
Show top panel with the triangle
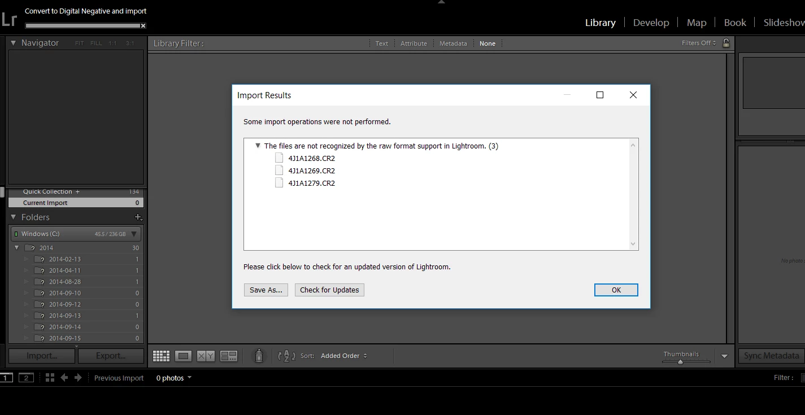pos(442,2)
